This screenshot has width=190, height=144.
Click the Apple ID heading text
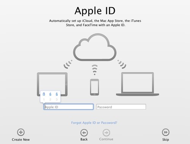pyautogui.click(x=95, y=11)
